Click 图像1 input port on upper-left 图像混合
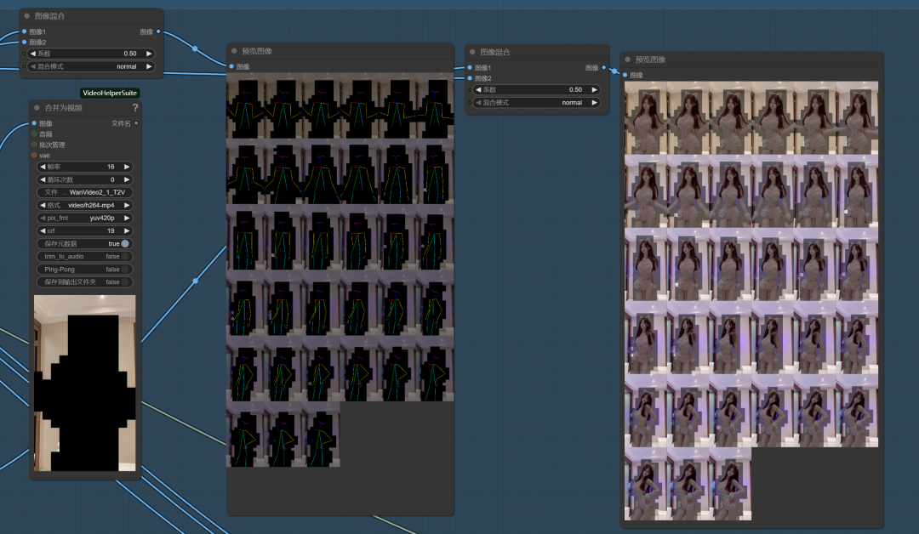 coord(24,31)
